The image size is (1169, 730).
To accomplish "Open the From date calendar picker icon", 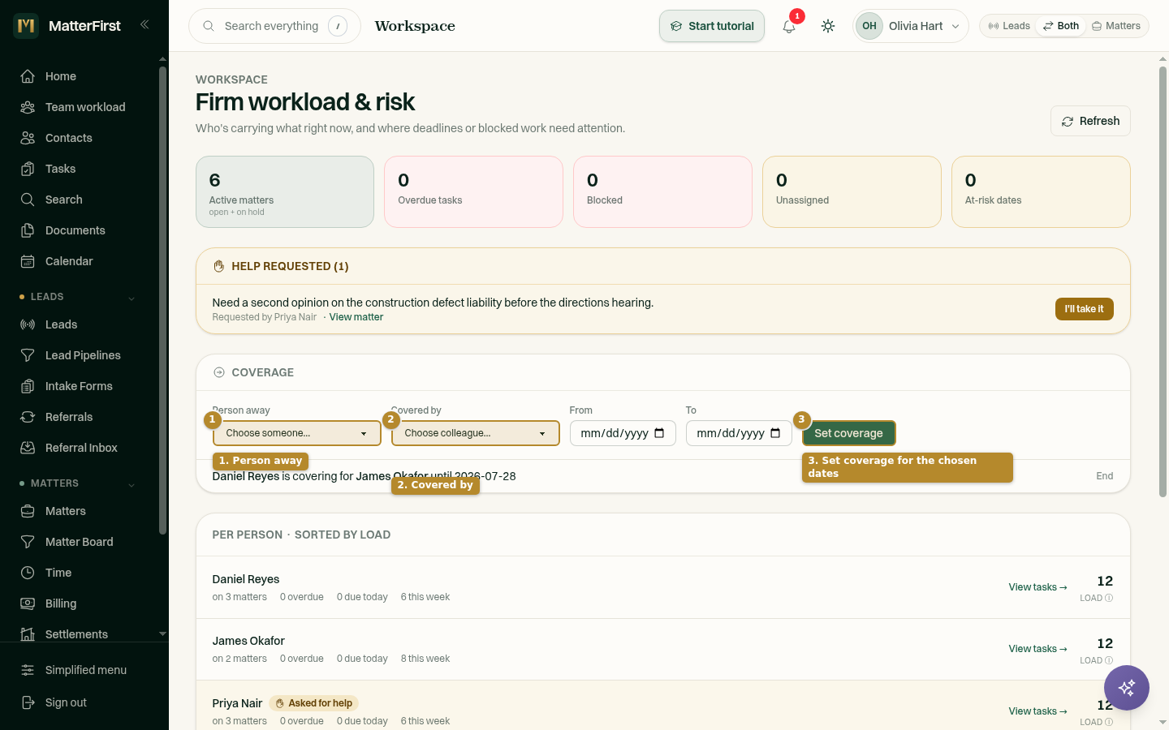I will click(659, 433).
